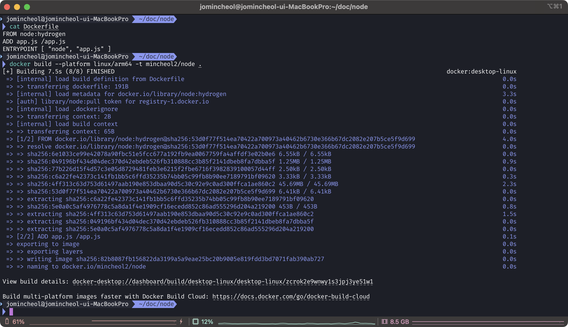The width and height of the screenshot is (568, 327).
Task: Click the purple cursor block at prompt
Action: click(x=11, y=311)
